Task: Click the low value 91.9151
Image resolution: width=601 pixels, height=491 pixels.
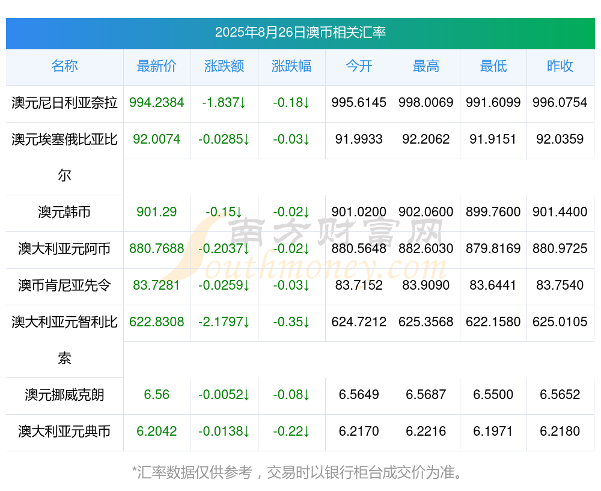Action: 493,139
